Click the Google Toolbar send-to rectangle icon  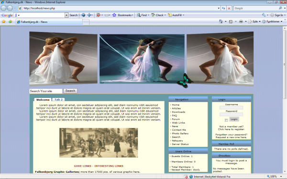tap(107, 15)
